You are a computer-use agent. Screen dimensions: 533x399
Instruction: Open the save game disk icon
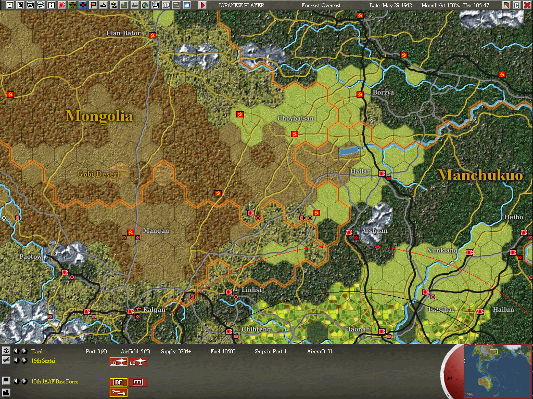pos(10,5)
